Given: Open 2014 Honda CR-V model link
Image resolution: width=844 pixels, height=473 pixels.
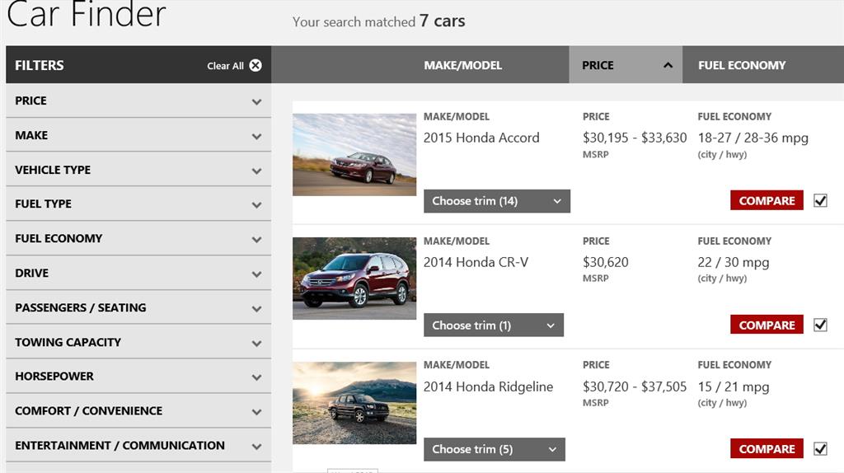Looking at the screenshot, I should pos(476,262).
